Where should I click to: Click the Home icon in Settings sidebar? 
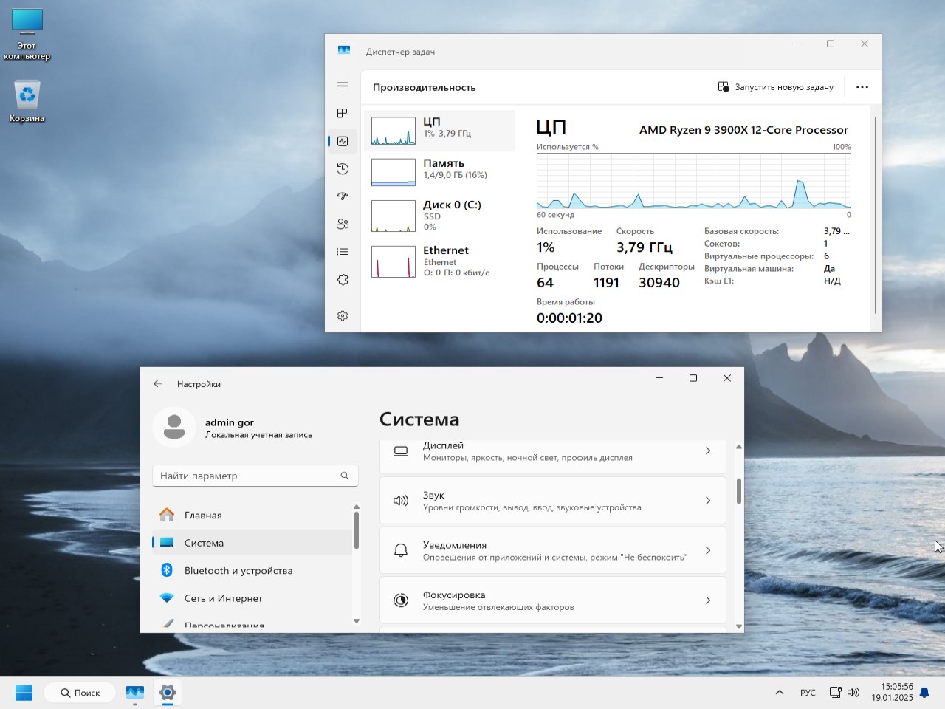point(167,515)
